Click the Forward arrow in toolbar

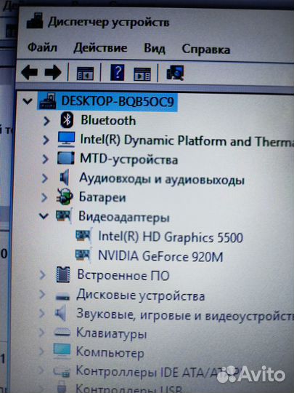(53, 73)
